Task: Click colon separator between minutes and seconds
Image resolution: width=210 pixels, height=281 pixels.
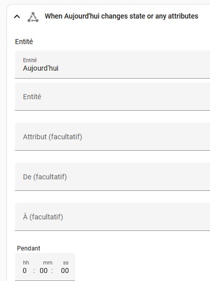Action: click(x=52, y=271)
